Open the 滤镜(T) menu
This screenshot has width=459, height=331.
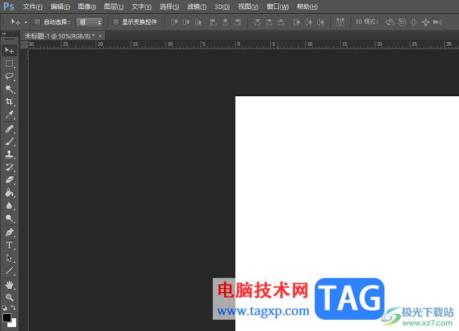[x=197, y=6]
